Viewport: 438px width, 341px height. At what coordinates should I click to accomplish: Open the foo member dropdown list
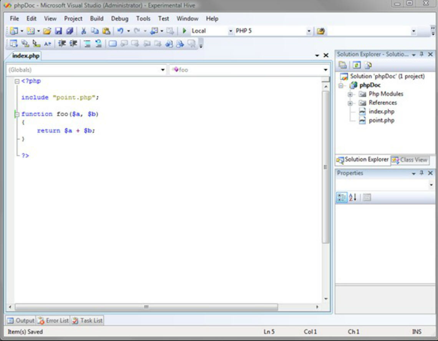325,70
